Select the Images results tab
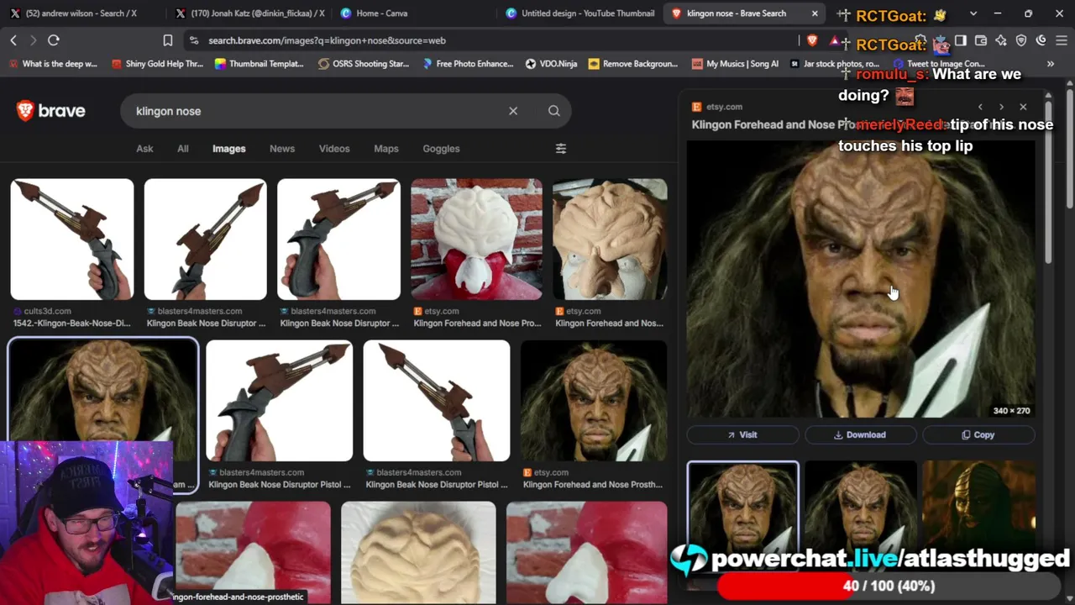Viewport: 1075px width, 605px height. tap(229, 149)
